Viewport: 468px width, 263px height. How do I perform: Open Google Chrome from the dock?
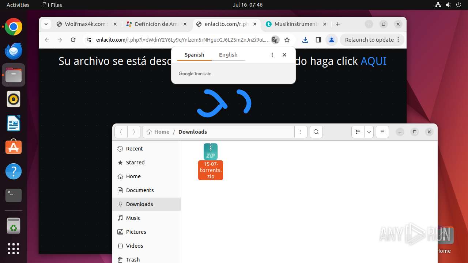[14, 27]
